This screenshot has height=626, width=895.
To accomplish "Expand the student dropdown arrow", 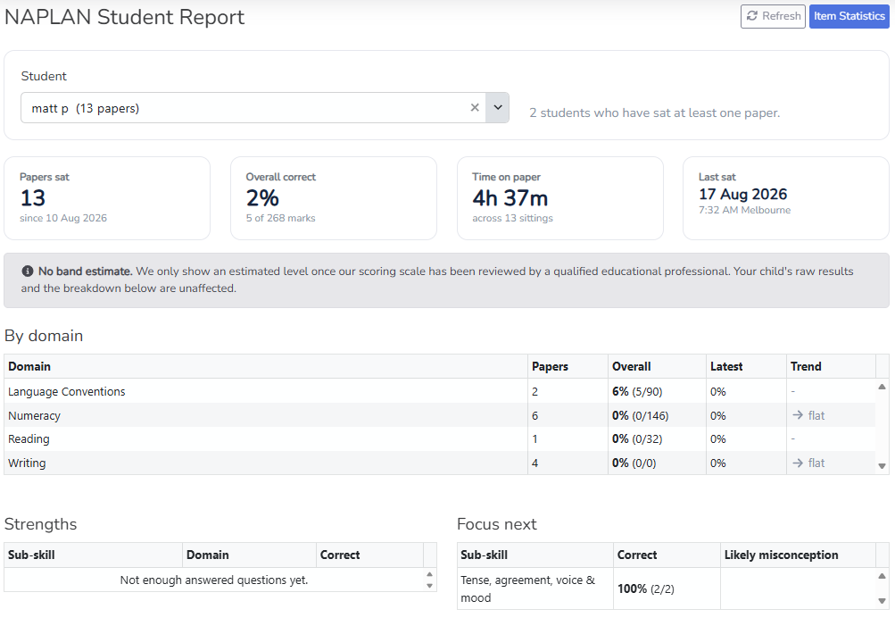I will pos(498,107).
